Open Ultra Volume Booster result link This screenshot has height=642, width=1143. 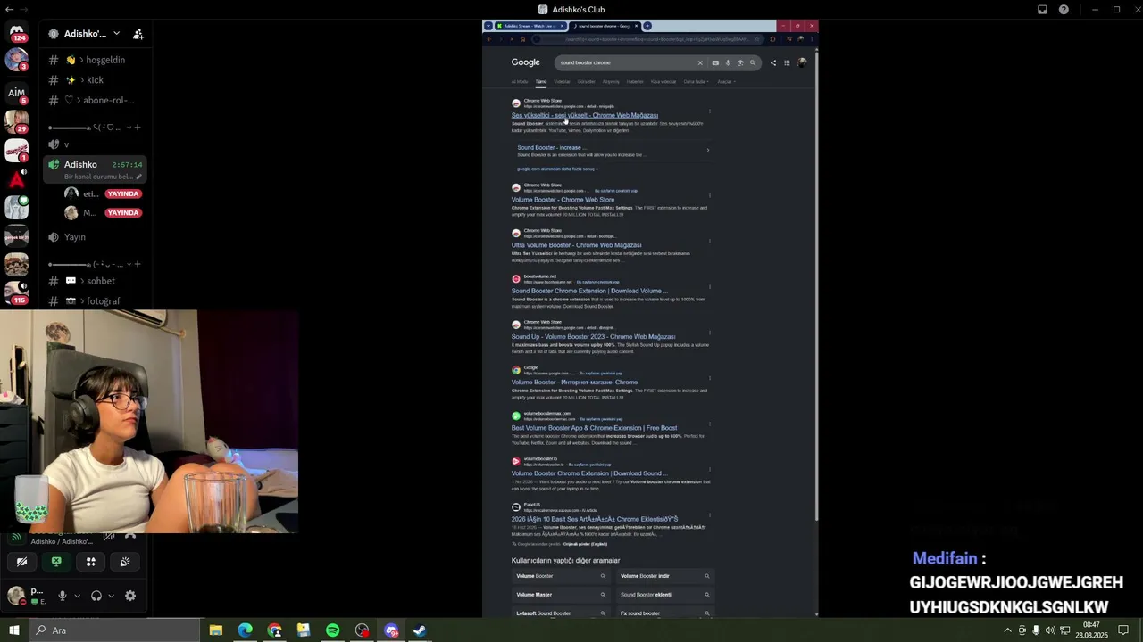[576, 245]
